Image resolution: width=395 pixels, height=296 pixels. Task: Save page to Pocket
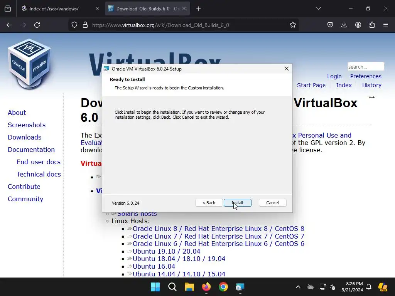point(330,25)
